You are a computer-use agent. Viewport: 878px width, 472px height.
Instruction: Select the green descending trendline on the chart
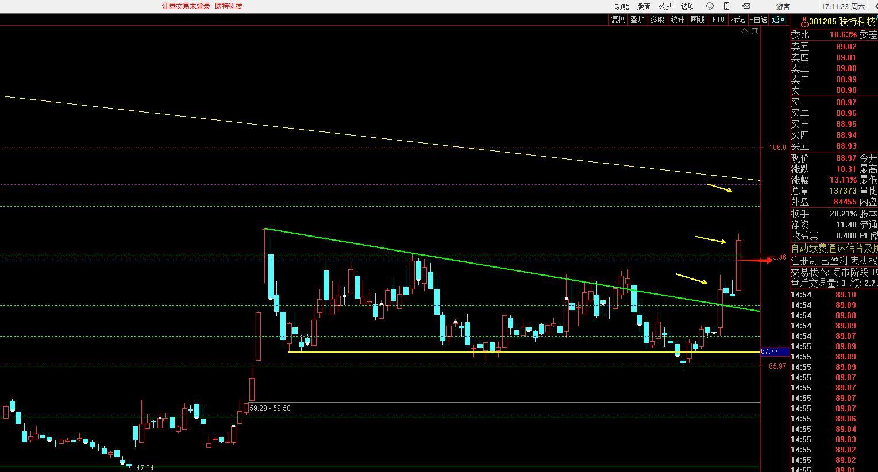tap(511, 270)
